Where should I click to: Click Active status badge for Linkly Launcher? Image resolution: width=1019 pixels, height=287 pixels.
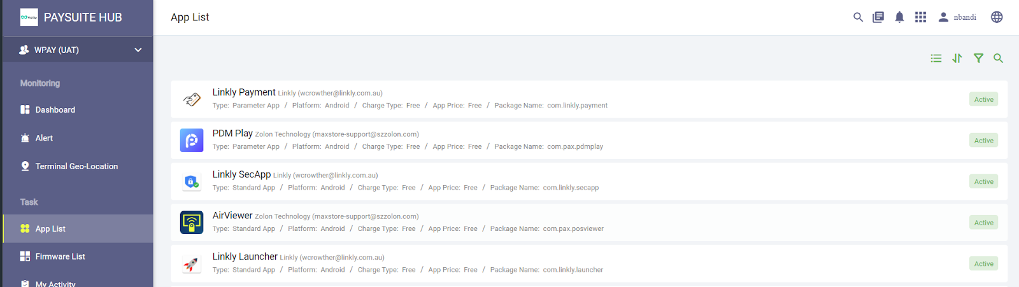(x=984, y=263)
